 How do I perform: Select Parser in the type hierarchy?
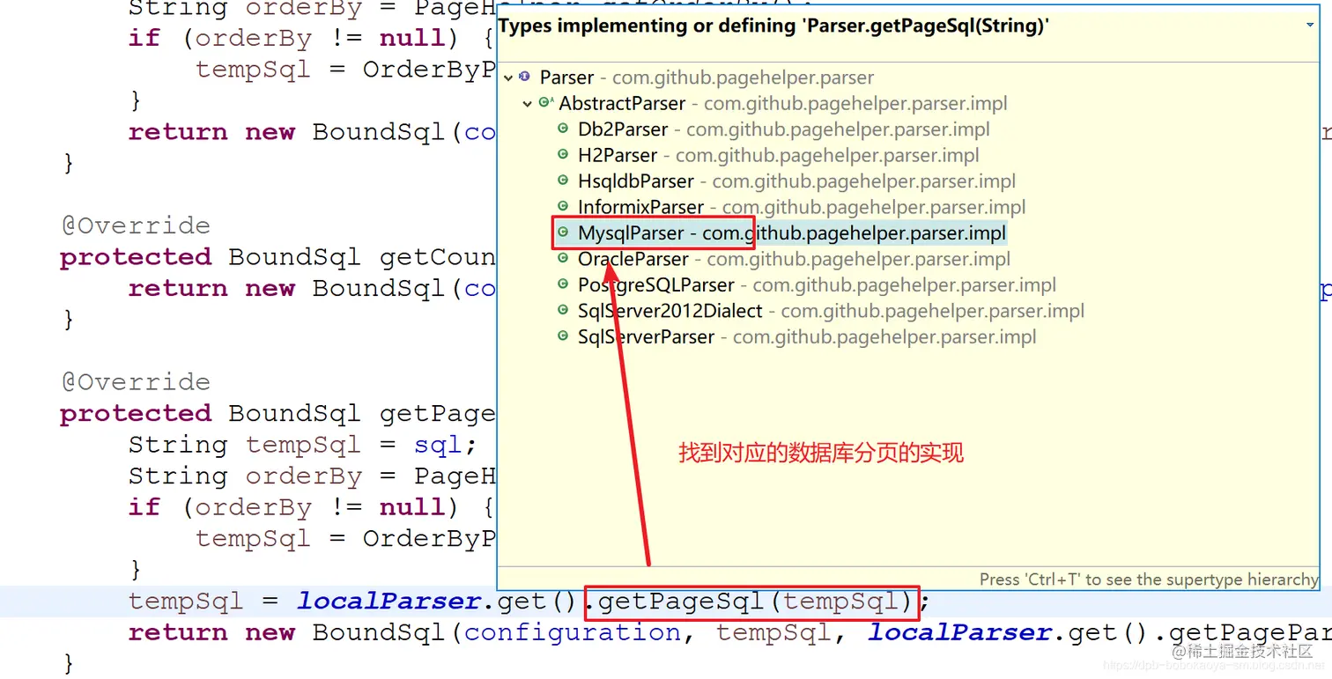coord(707,77)
